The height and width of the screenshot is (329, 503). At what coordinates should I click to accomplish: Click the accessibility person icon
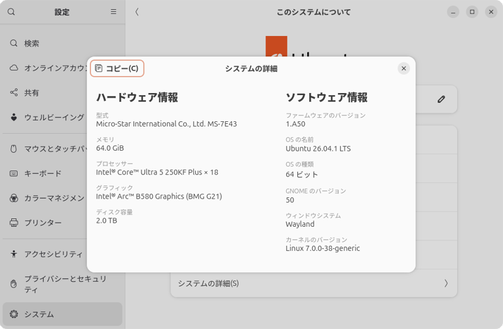(14, 254)
